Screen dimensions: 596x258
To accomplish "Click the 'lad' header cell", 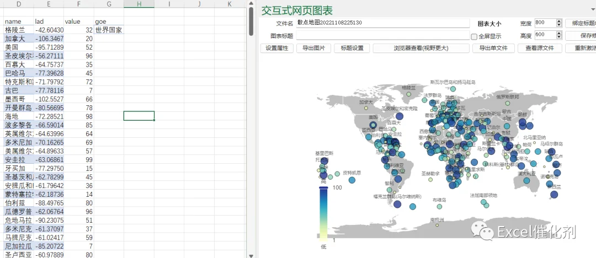I will click(x=49, y=21).
